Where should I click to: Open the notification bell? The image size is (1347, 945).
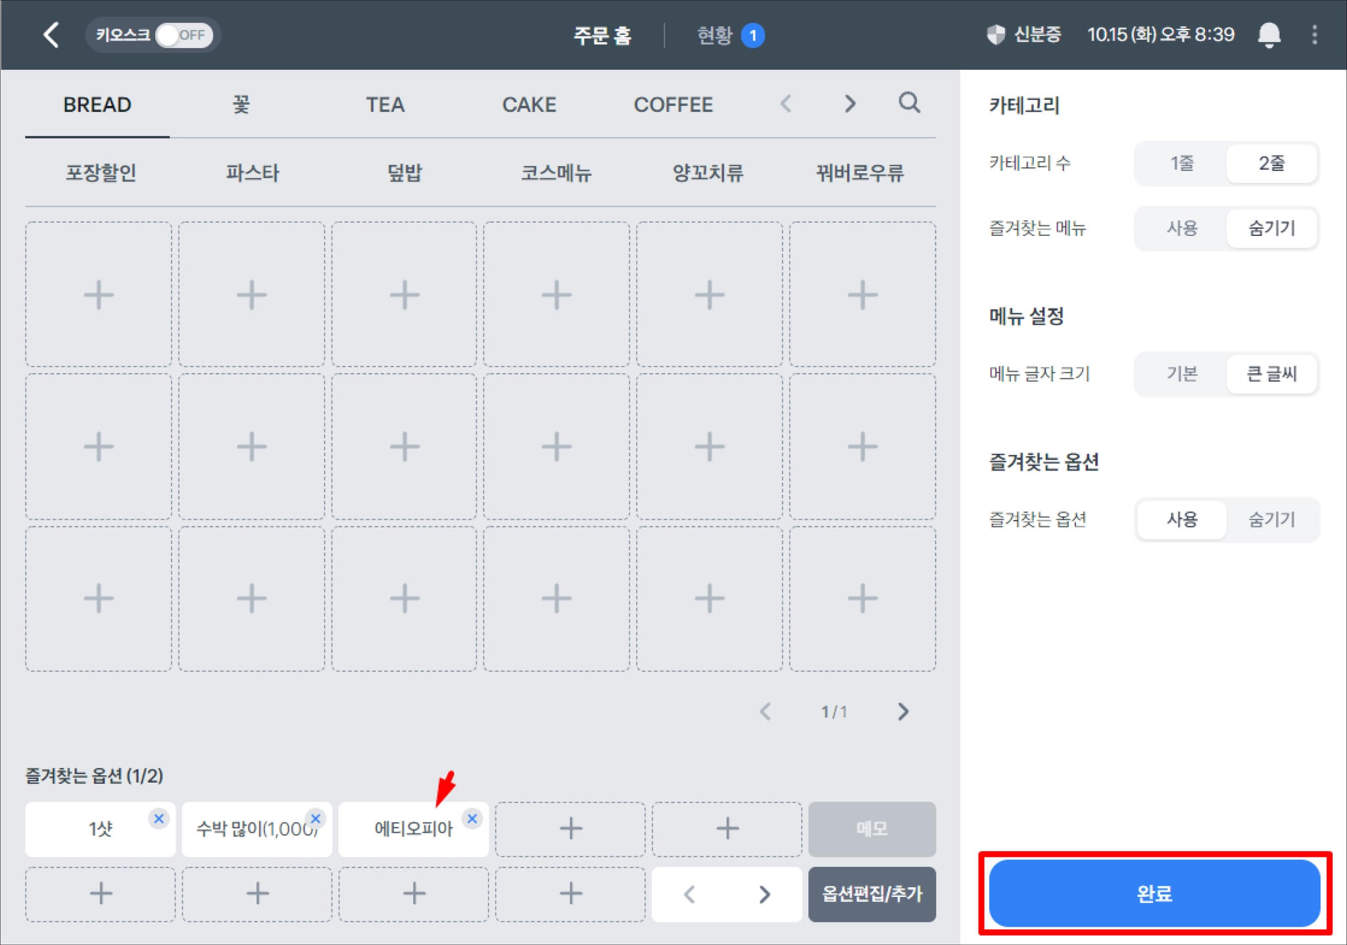tap(1269, 35)
